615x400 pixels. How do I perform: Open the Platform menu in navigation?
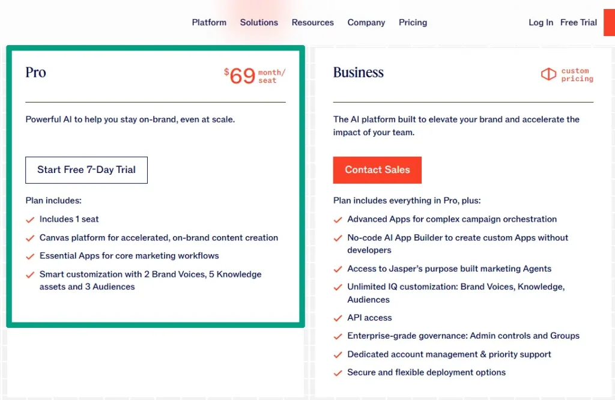(x=209, y=22)
